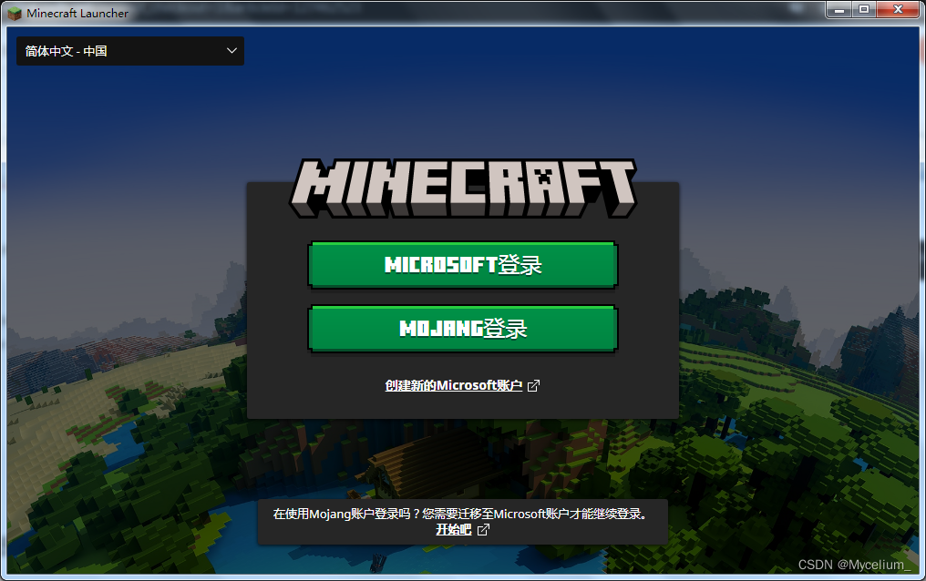
Task: Click the MICROSOFT登录 button
Action: [463, 265]
